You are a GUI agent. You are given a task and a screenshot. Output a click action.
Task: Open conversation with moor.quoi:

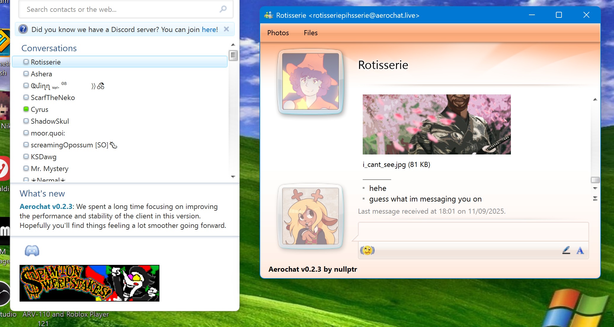pyautogui.click(x=120, y=133)
